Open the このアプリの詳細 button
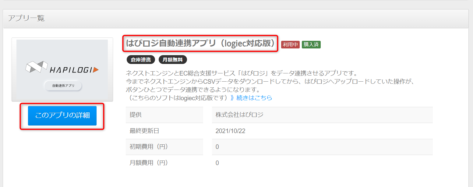The width and height of the screenshot is (473, 187). [x=62, y=116]
